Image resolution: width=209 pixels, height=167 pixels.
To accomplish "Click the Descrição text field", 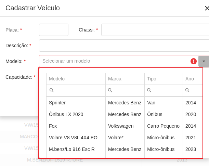I will coord(123,46).
